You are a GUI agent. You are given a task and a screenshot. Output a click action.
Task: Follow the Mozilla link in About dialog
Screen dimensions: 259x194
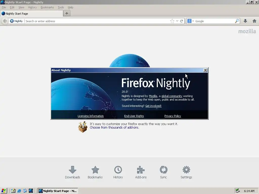coord(153,96)
